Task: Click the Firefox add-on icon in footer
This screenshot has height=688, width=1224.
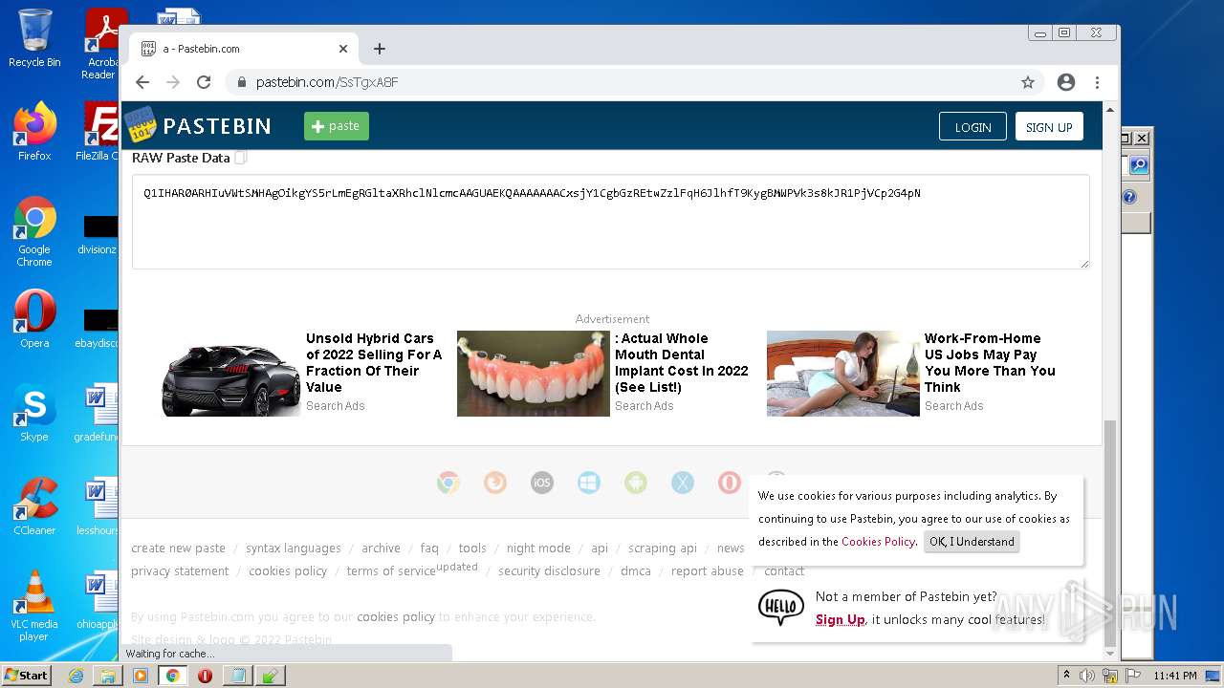Action: coord(495,483)
